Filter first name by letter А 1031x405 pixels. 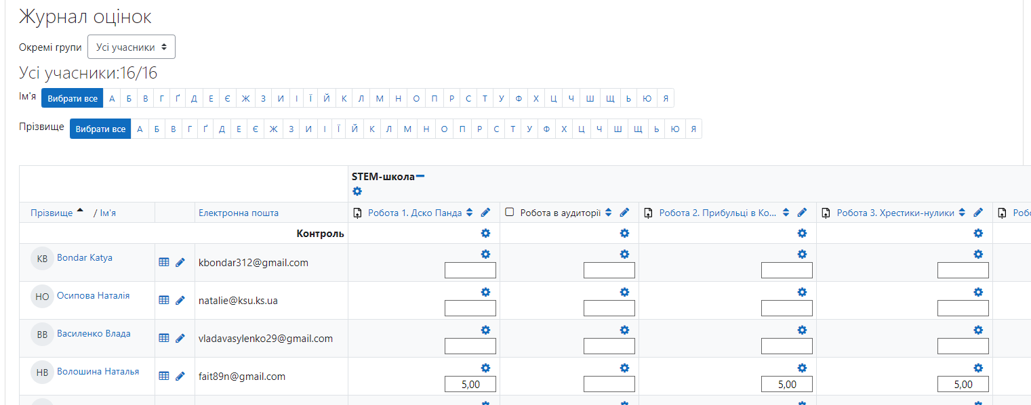point(112,98)
